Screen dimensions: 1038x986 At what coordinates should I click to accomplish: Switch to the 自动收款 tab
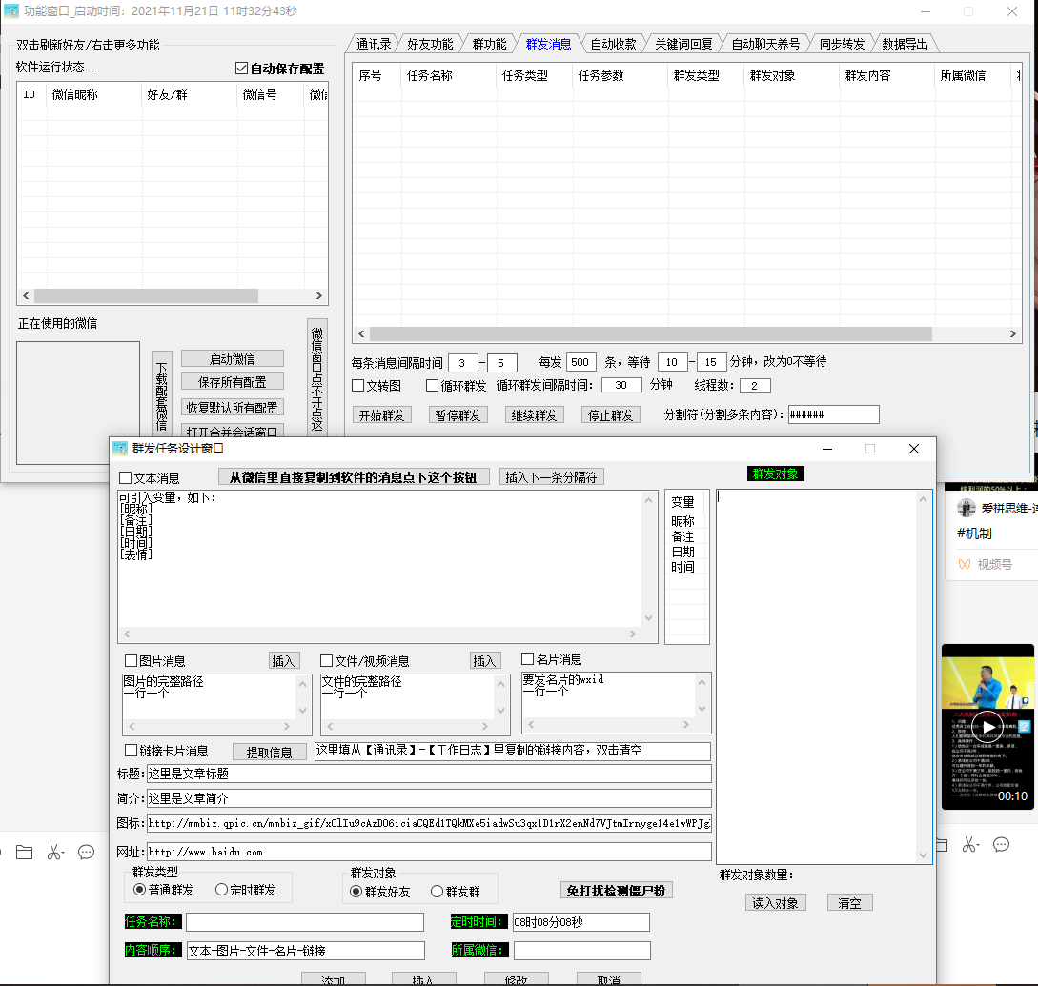pos(612,44)
